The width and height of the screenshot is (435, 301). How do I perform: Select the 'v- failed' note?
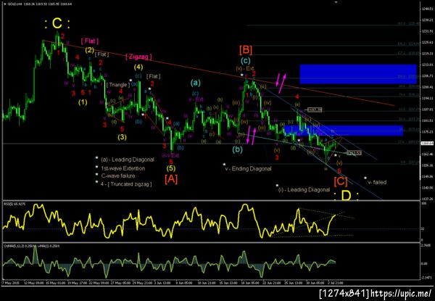point(377,182)
